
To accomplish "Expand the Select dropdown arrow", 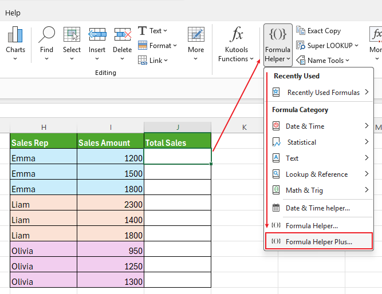I will (x=72, y=59).
